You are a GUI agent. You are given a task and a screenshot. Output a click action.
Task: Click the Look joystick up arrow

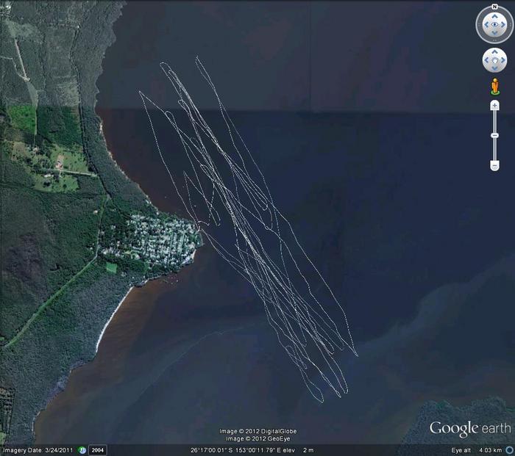coord(494,16)
